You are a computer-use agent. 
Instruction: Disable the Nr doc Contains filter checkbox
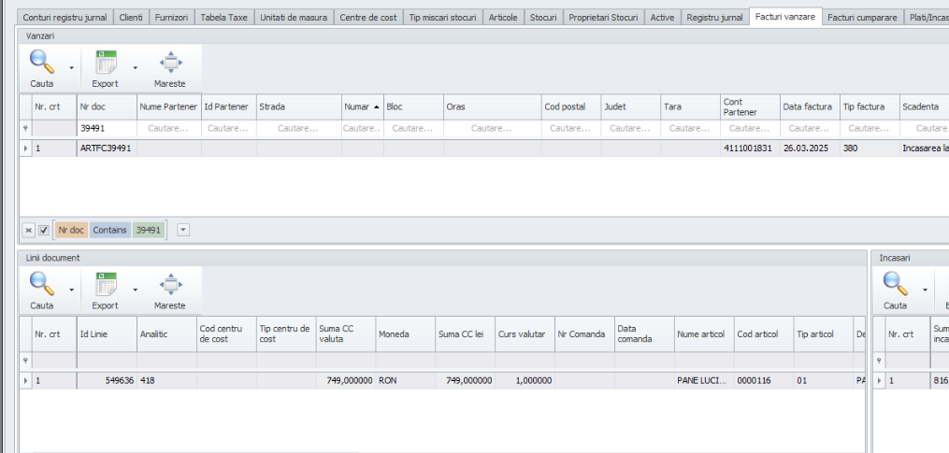(44, 230)
